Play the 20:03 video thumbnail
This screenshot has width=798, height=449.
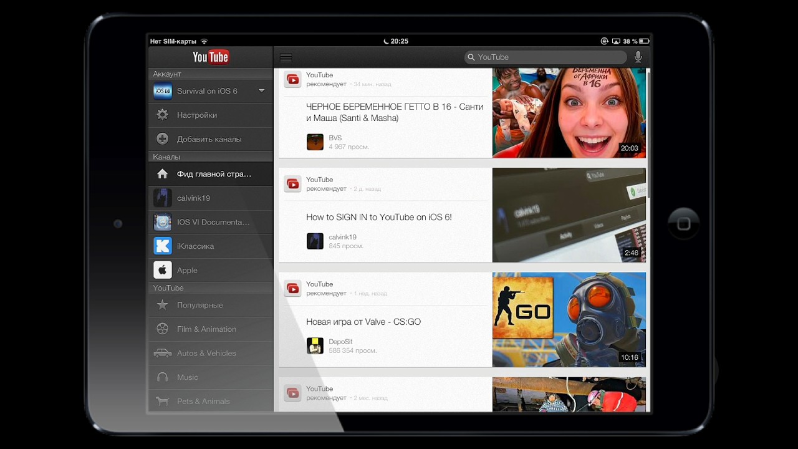569,113
